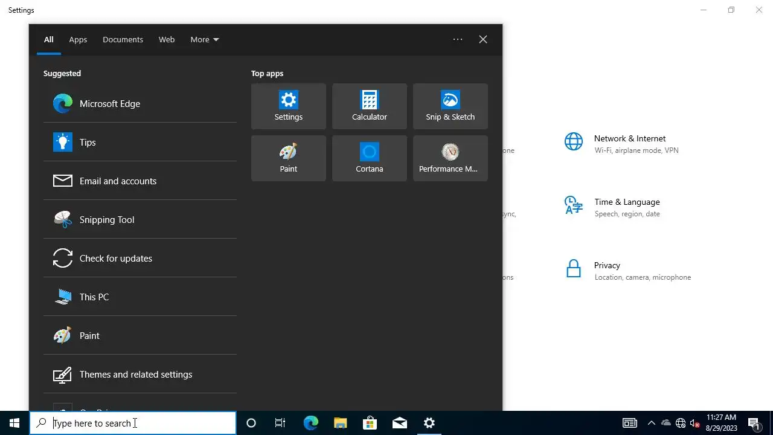Click the Type here to search box
This screenshot has height=435, width=773.
[133, 423]
